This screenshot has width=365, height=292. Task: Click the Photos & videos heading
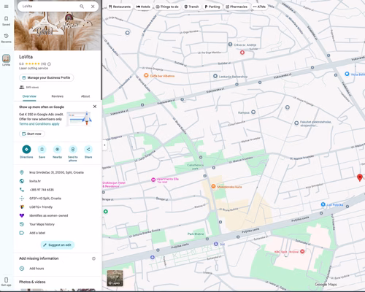[32, 282]
